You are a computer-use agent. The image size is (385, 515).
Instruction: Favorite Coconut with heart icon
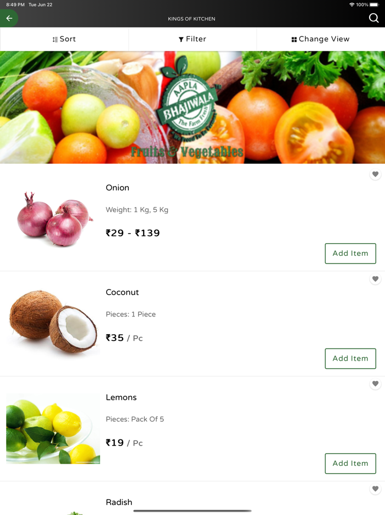pyautogui.click(x=375, y=279)
